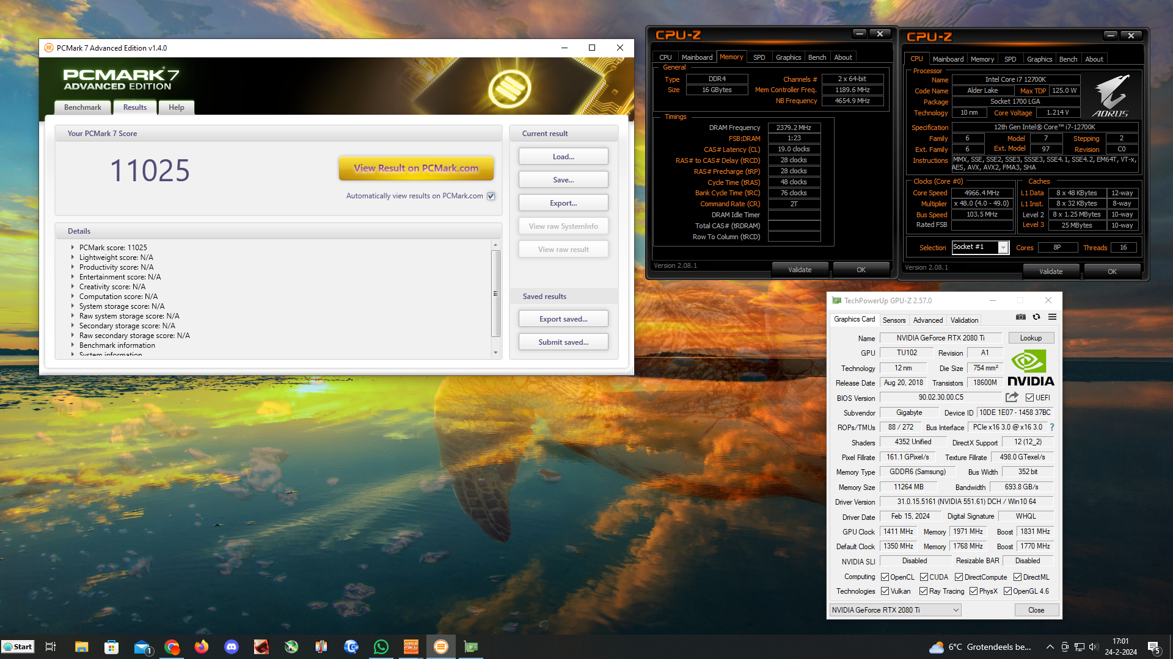
Task: Click the Details scrollbar up arrow
Action: (x=495, y=245)
